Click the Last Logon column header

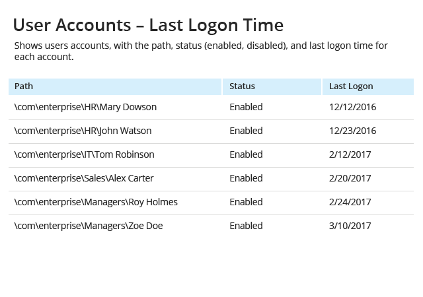click(368, 86)
